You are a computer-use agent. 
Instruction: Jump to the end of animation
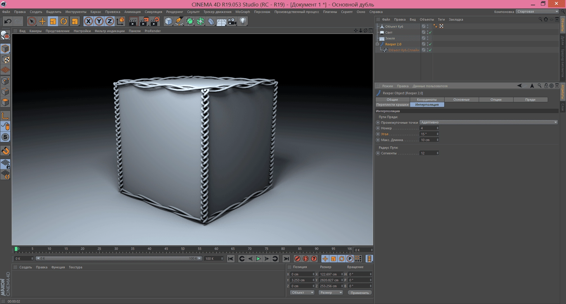286,259
